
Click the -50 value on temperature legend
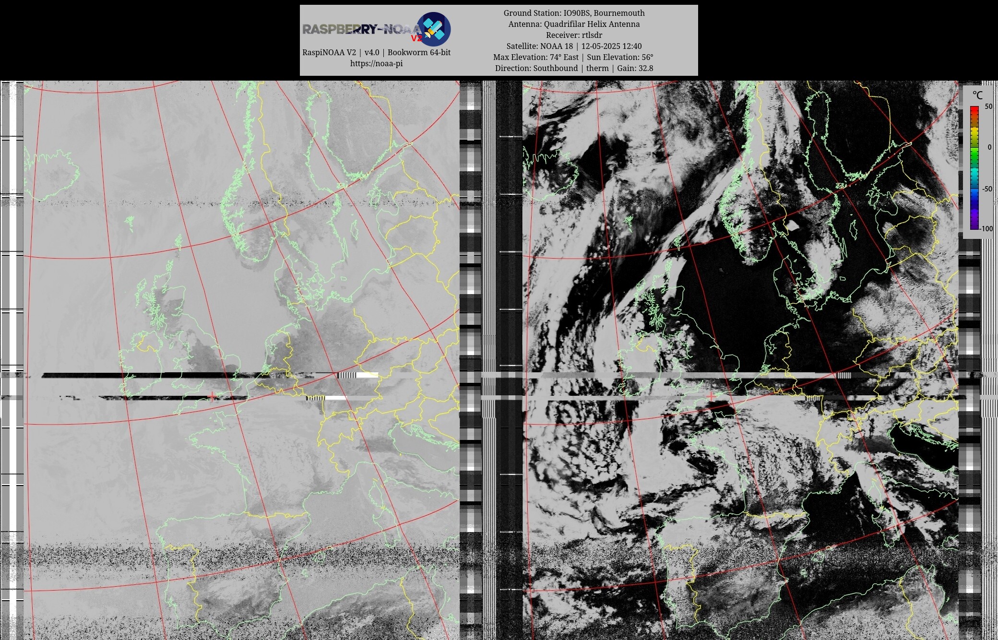tap(987, 189)
